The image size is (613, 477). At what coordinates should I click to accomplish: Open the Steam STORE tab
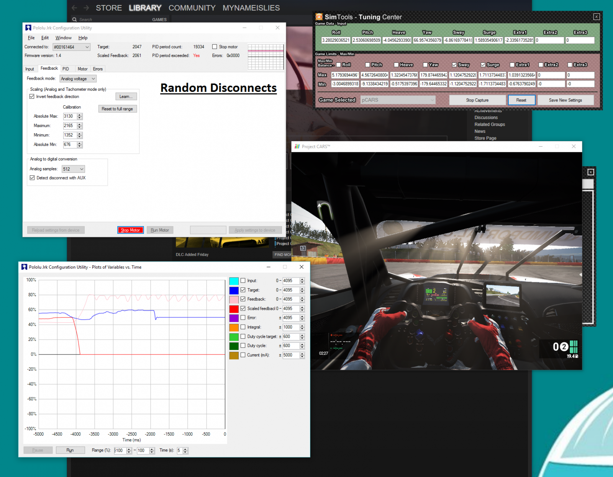pos(109,8)
